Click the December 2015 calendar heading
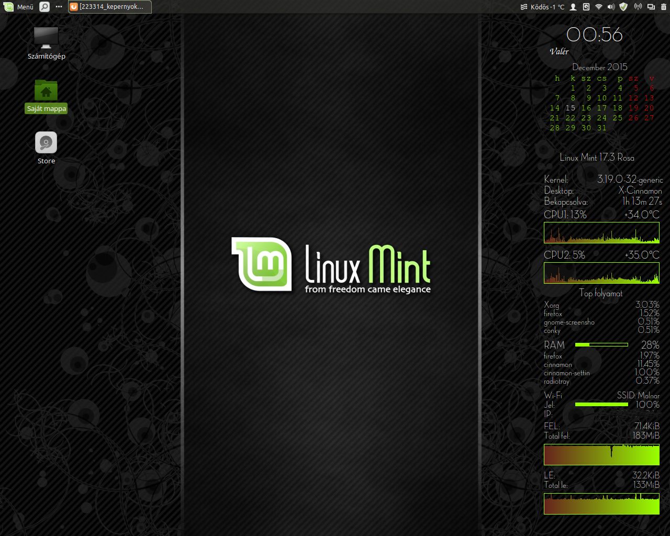Screen dimensions: 670x536 (600, 67)
